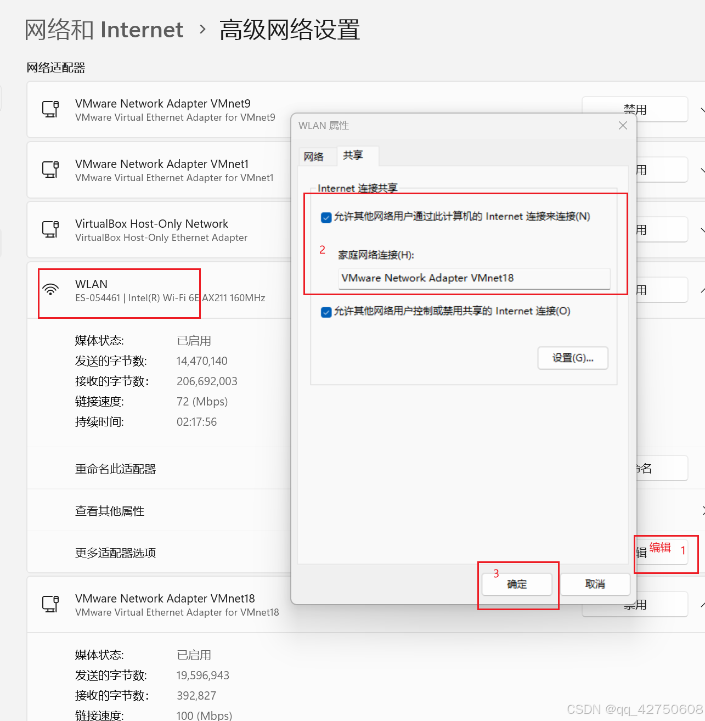The image size is (705, 721).
Task: Expand the VMware VMnet9 adapter row
Action: coord(702,110)
